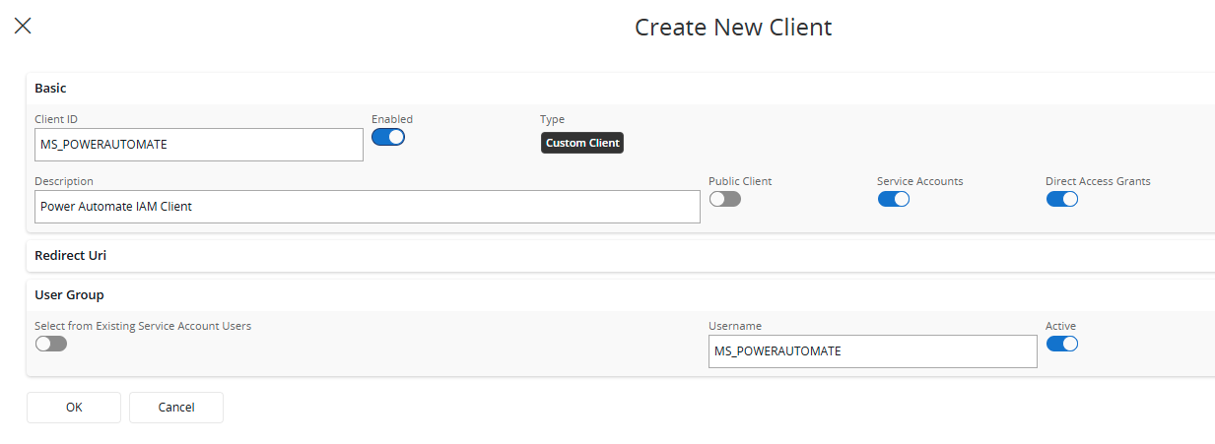Close the Create New Client dialog
The image size is (1215, 444).
[23, 27]
